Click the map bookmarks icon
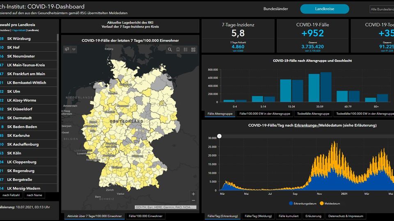The width and height of the screenshot is (394, 221). (178, 50)
